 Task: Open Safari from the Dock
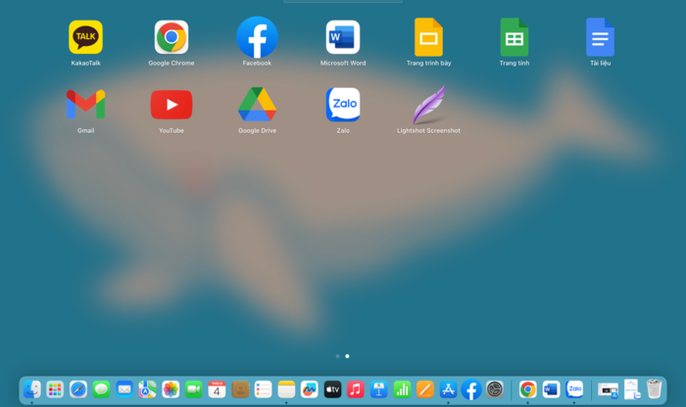click(78, 389)
